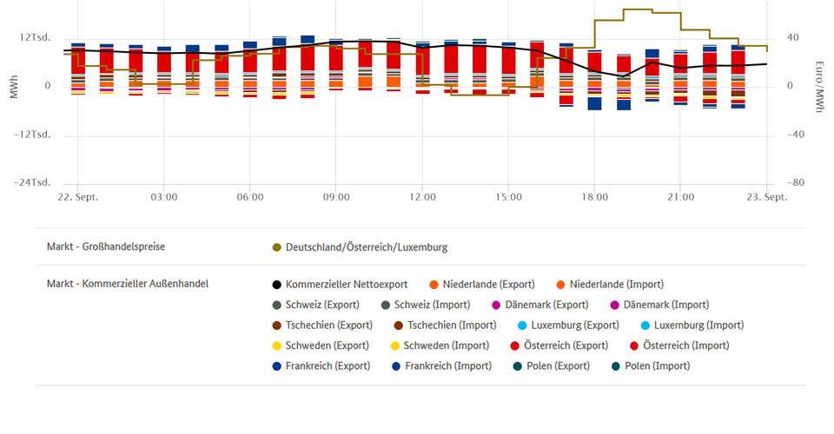Hide the Österreich (Import) series
834x434 pixels.
pos(679,345)
